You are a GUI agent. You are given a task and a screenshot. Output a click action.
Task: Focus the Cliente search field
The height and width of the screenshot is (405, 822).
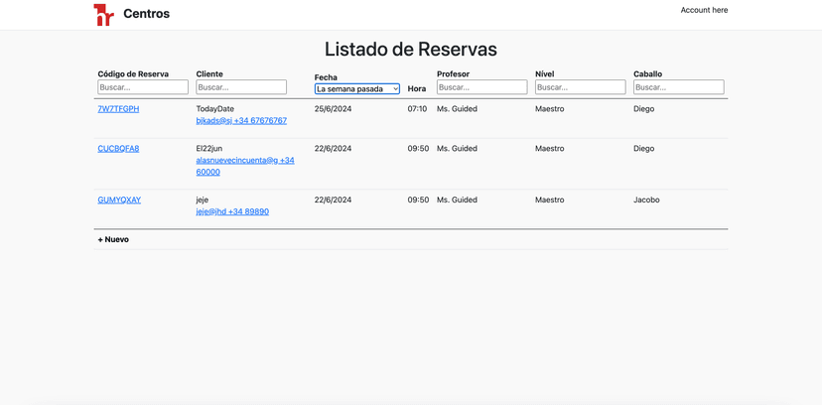(x=241, y=87)
